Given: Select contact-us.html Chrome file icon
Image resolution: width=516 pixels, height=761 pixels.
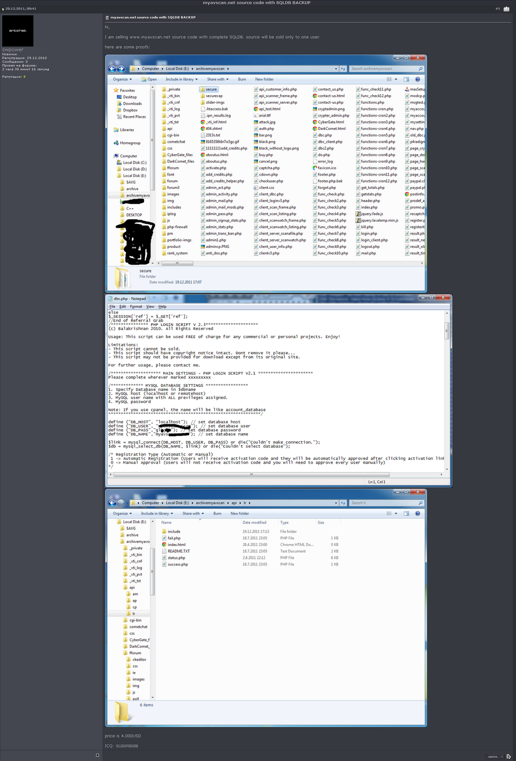Looking at the screenshot, I should click(315, 96).
